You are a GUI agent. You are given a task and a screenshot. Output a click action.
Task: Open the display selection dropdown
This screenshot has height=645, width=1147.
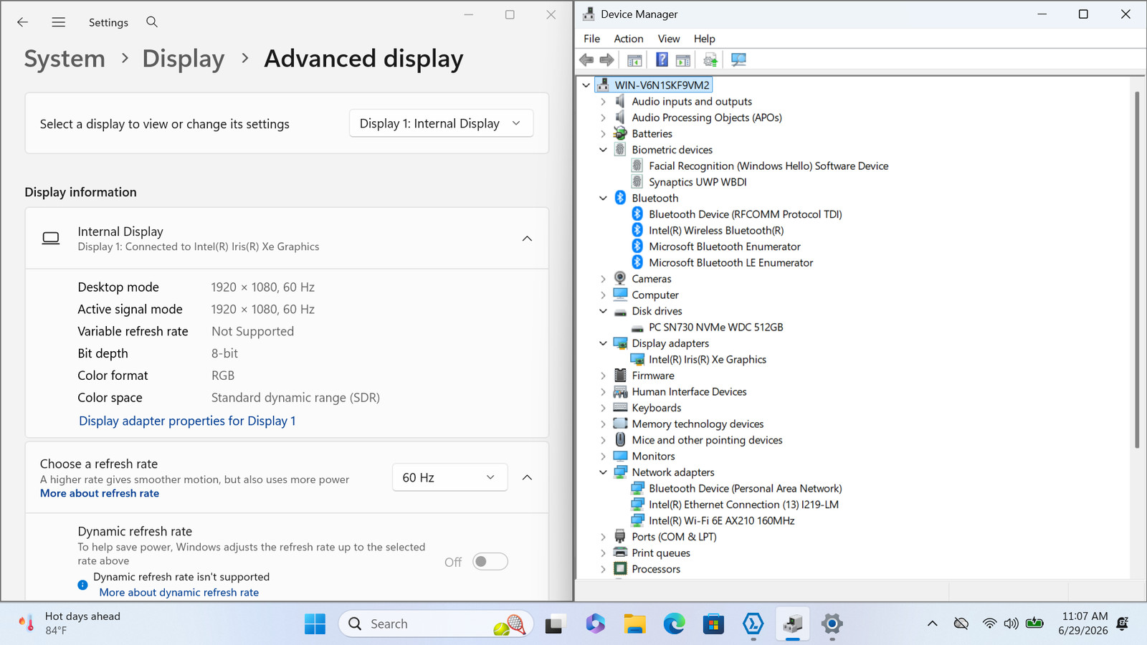point(441,123)
